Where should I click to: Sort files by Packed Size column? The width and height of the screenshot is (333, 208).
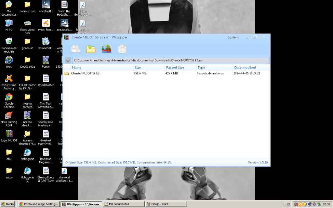tap(175, 68)
